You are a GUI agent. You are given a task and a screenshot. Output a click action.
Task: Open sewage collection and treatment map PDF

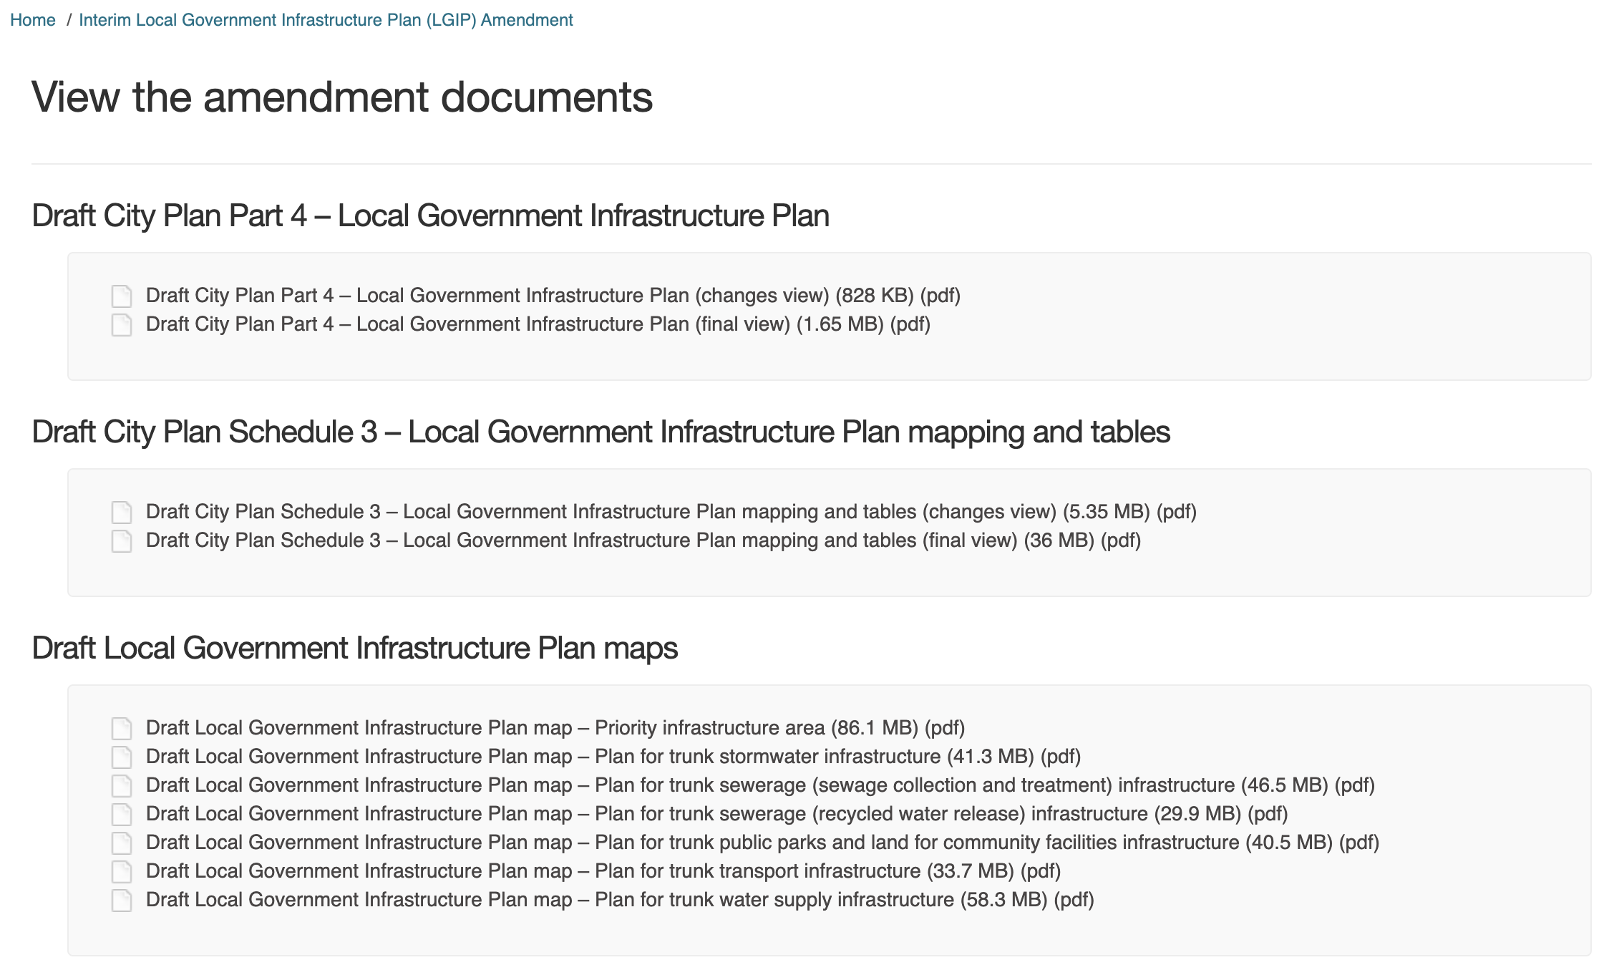[x=760, y=785]
